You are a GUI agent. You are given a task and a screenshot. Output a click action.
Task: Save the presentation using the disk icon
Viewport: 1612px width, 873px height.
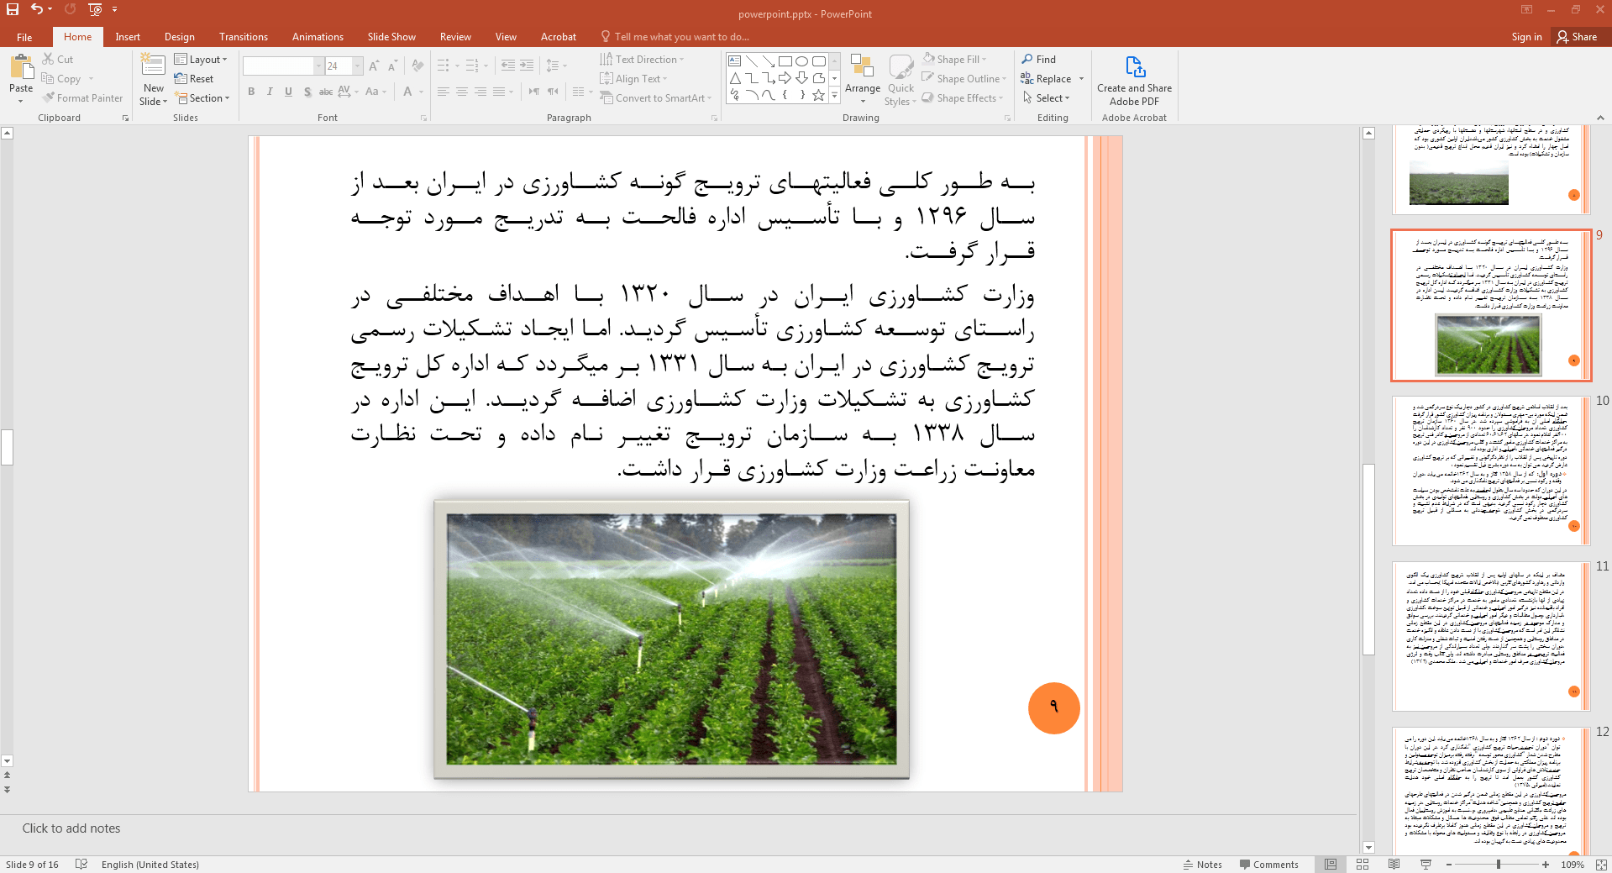pyautogui.click(x=13, y=9)
